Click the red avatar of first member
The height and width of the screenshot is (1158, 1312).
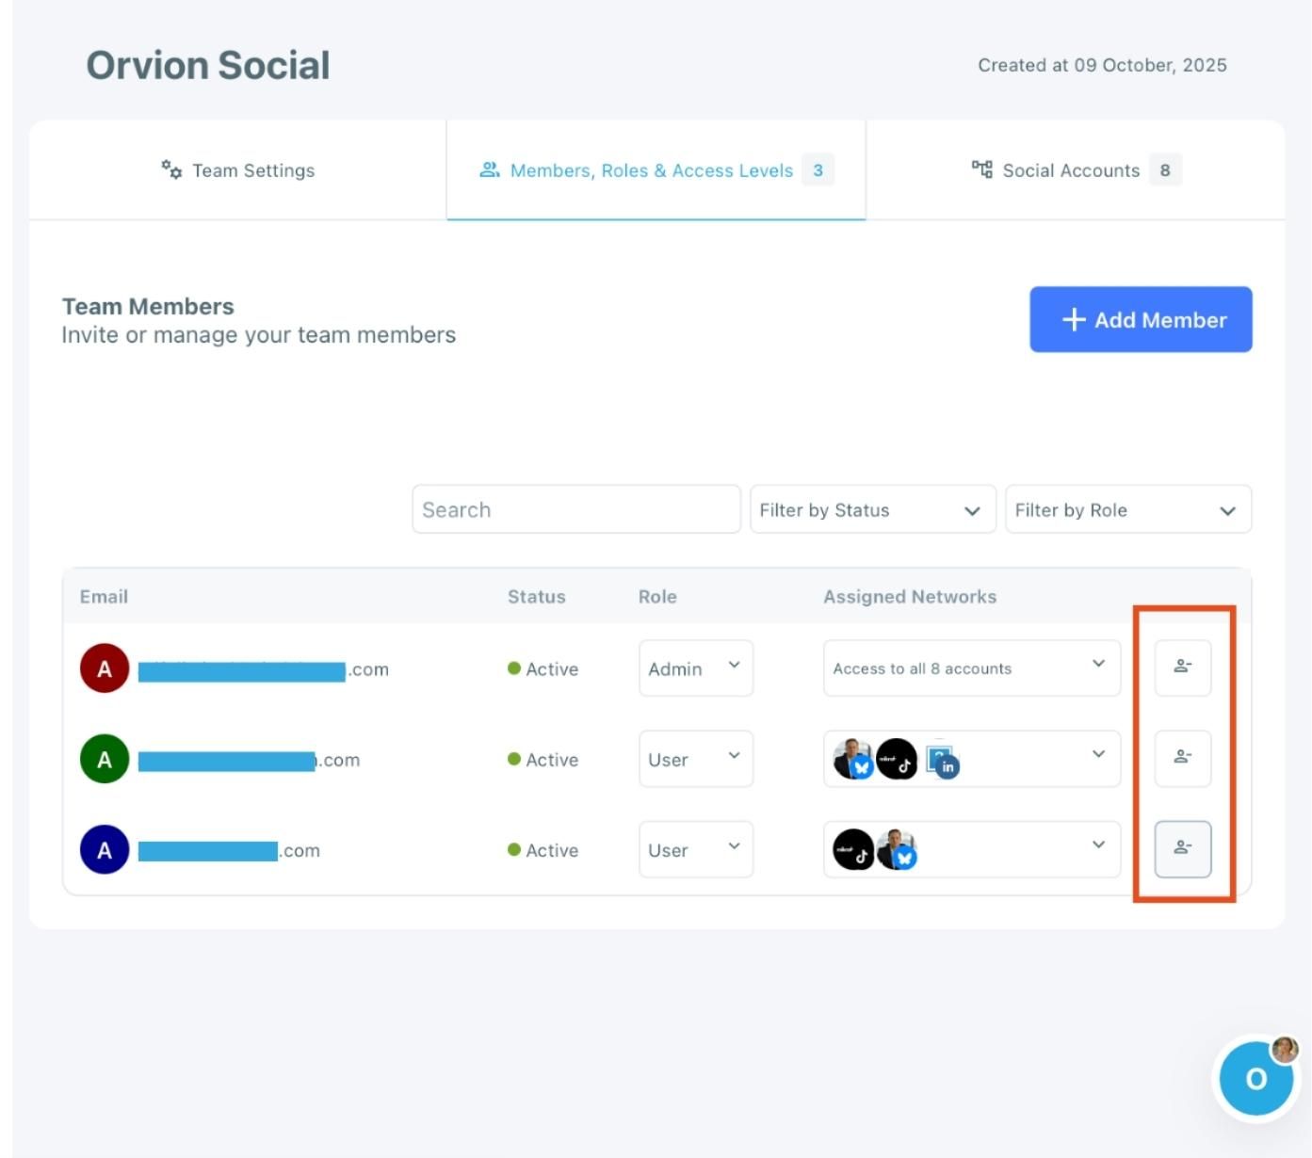point(105,668)
